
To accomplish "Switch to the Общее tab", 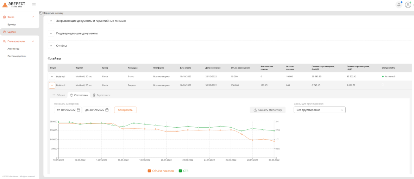I will tap(59, 95).
